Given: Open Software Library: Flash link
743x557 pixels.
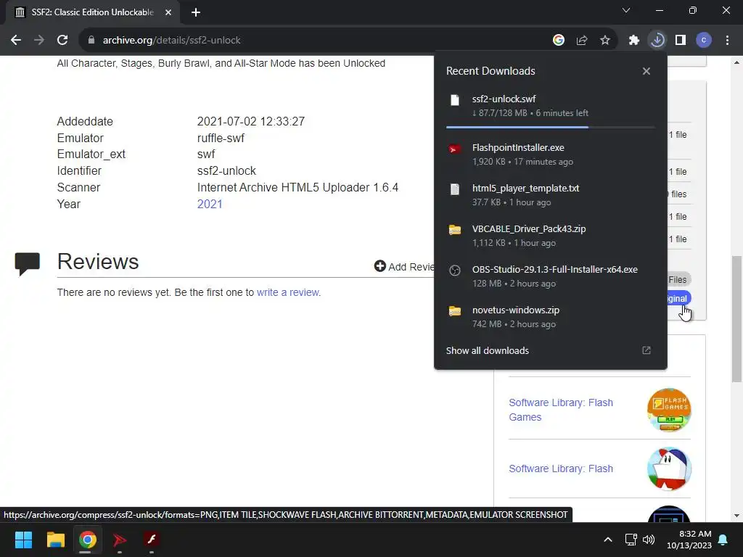Looking at the screenshot, I should pyautogui.click(x=561, y=469).
